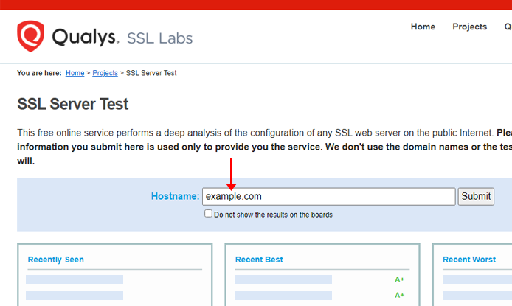Focus the Hostname input field
This screenshot has height=306, width=512.
tap(328, 196)
